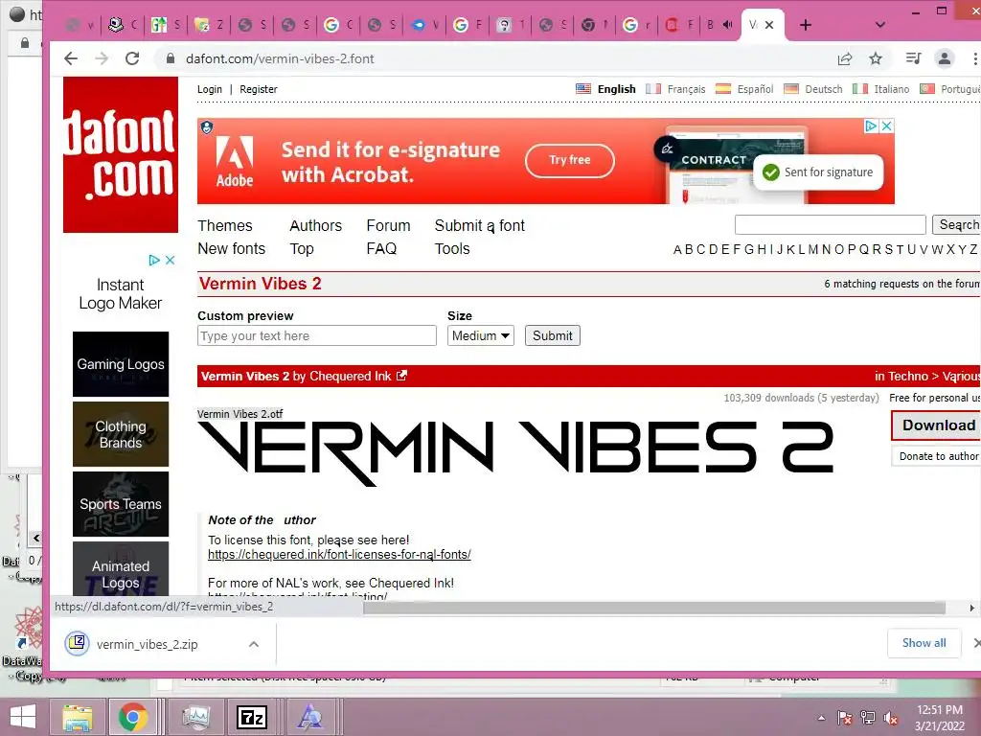
Task: Share this page via share icon
Action: point(845,58)
